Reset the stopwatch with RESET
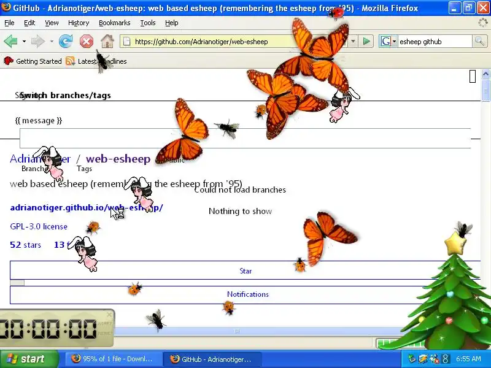Image resolution: width=491 pixels, height=368 pixels. [x=104, y=333]
